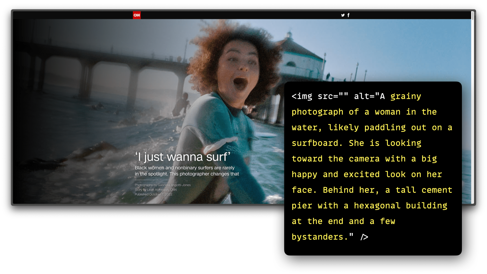Click the closing '/>' tag in the code box

point(364,237)
